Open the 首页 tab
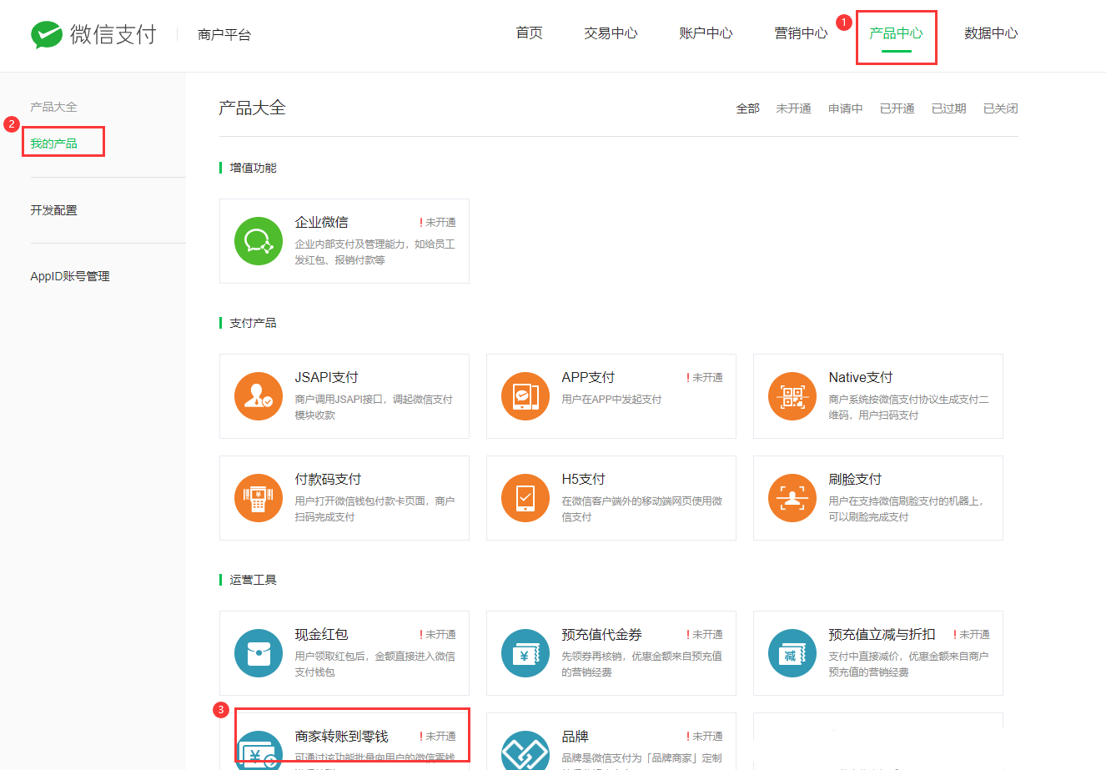 click(530, 33)
